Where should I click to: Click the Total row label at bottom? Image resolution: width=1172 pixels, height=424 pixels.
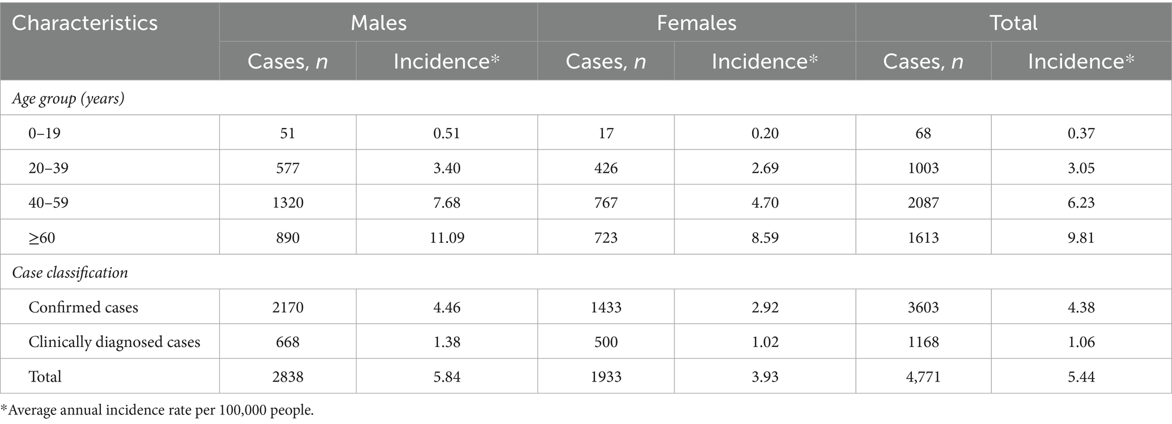[45, 376]
